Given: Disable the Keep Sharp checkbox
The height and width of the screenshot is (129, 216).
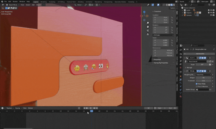Looking at the screenshot, I should (197, 84).
